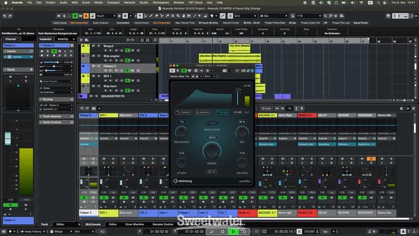
Task: Open the Touch automation mode dropdown
Action: (x=105, y=16)
